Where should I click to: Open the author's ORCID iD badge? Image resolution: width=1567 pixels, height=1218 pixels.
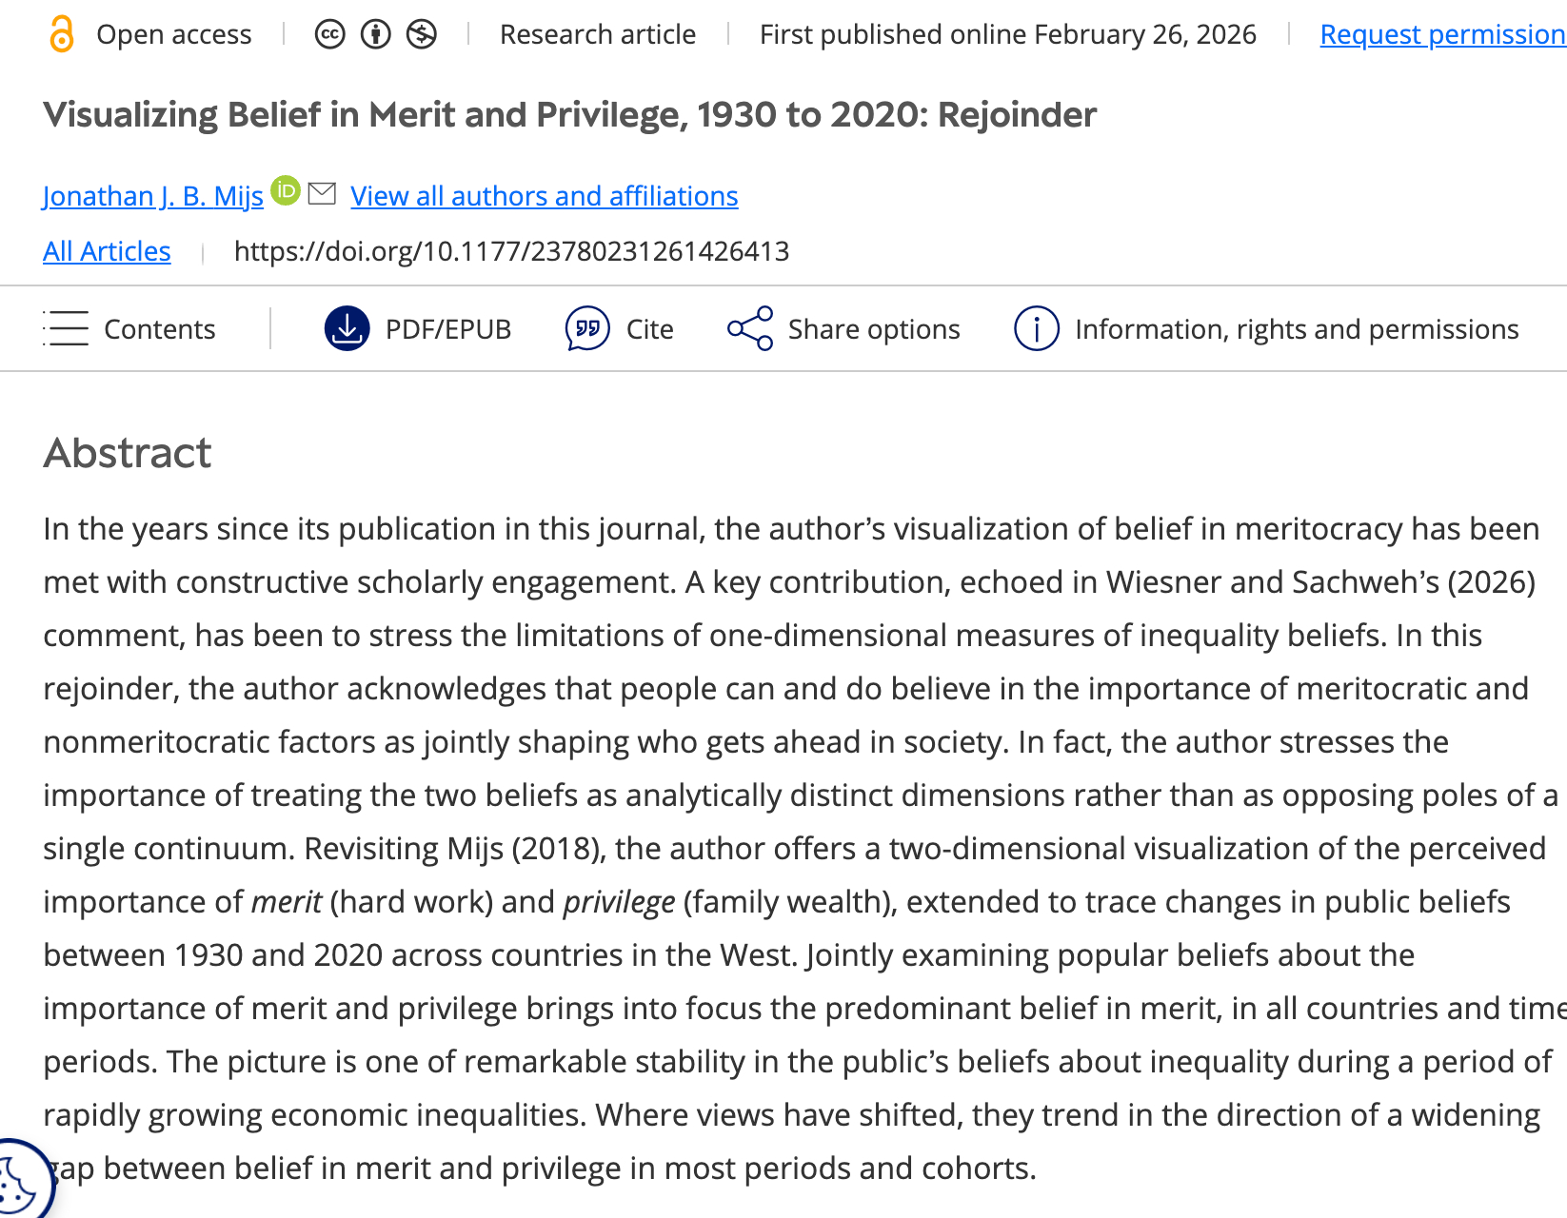(x=285, y=190)
